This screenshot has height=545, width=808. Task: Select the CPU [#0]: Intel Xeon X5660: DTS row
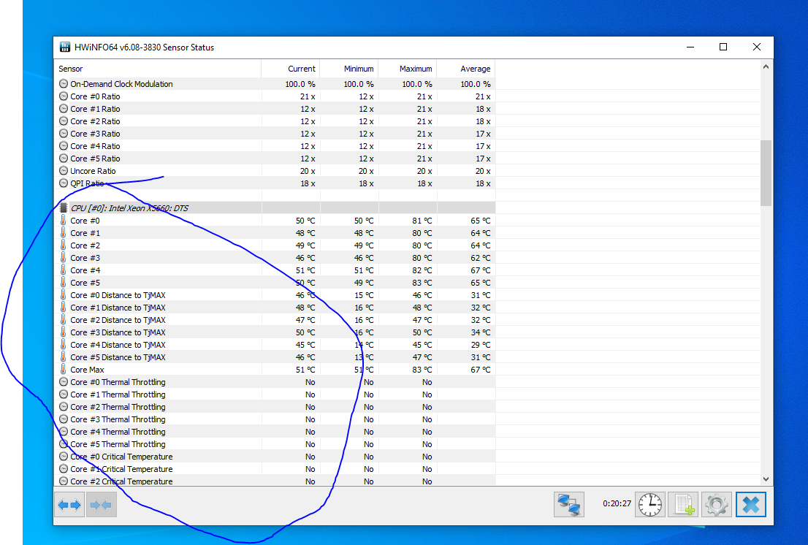pos(275,207)
